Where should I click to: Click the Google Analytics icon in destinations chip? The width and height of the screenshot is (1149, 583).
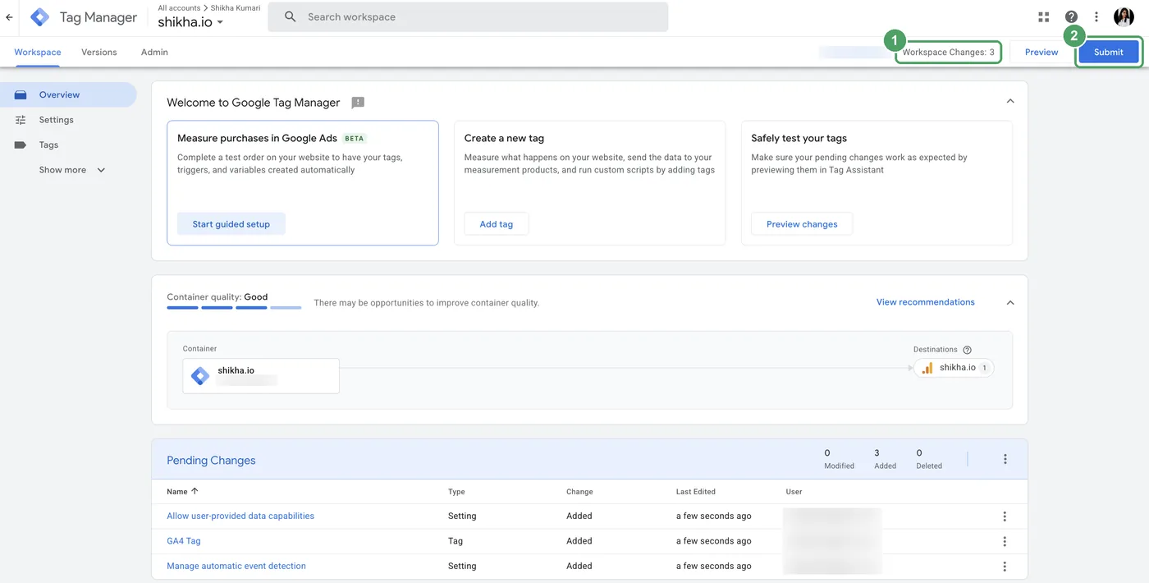[x=927, y=368]
